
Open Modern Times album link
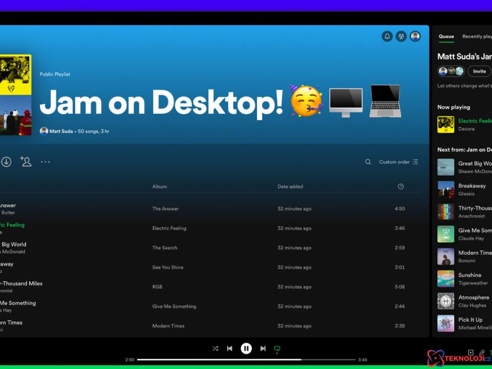pyautogui.click(x=168, y=326)
